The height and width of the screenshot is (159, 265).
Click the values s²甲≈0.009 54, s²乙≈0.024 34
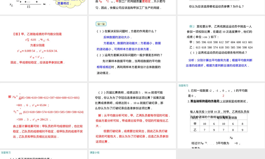tap(37, 51)
